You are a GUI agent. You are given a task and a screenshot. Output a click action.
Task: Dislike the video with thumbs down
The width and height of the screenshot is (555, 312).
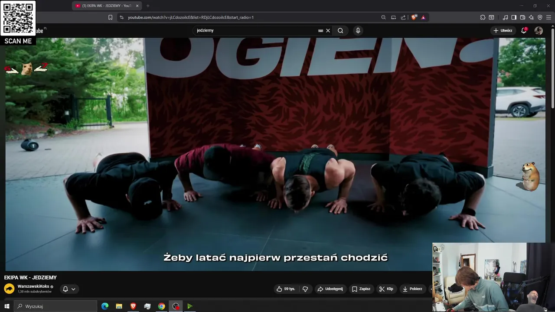(305, 289)
